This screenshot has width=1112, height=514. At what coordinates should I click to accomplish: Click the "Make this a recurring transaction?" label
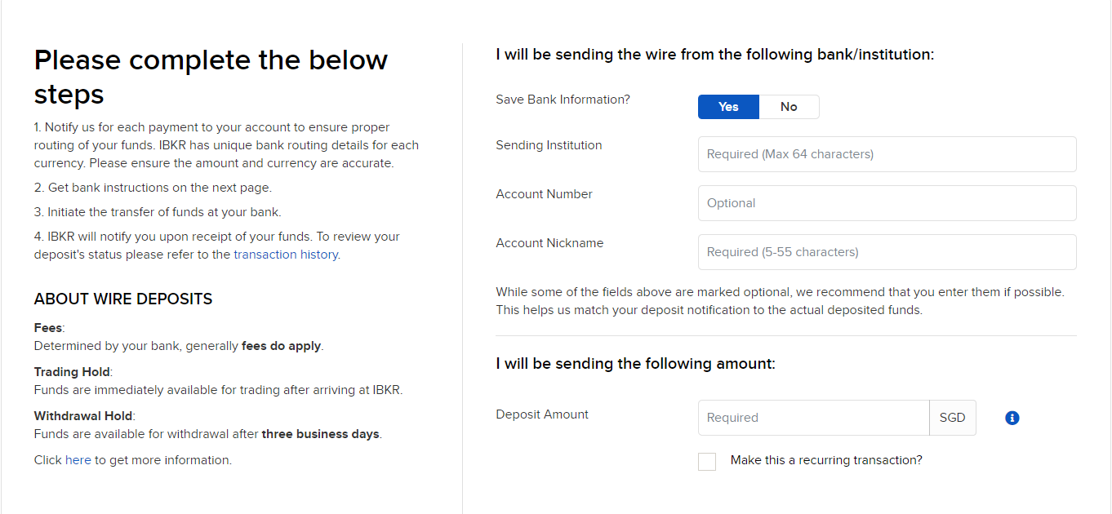(x=826, y=460)
